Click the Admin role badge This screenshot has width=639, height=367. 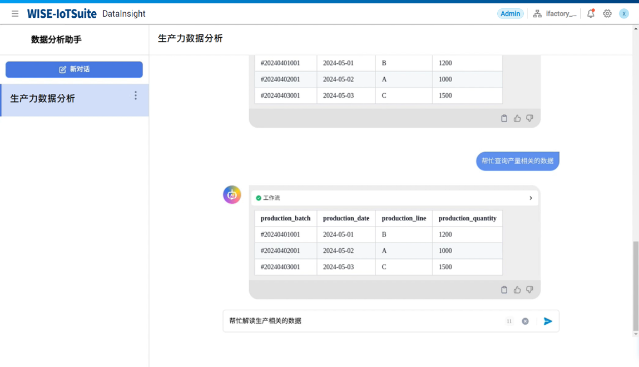pos(510,14)
